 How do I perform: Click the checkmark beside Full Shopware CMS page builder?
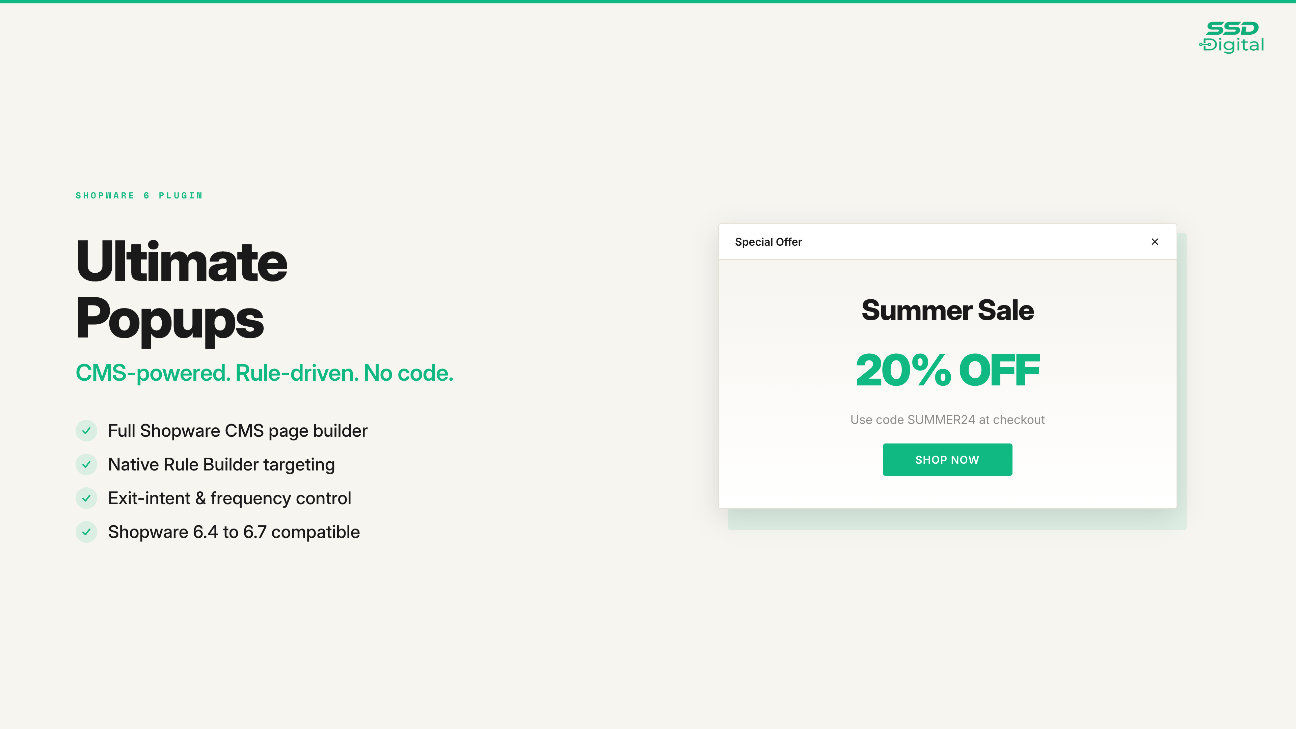[86, 431]
